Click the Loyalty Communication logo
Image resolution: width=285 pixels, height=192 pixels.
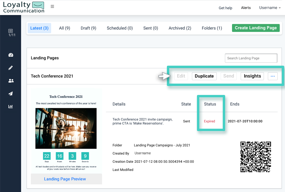24,7
